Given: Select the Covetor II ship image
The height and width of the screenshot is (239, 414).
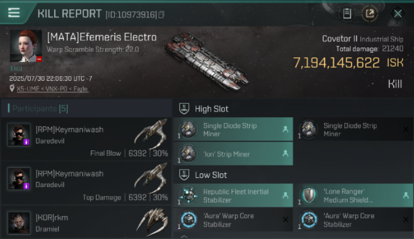Looking at the screenshot, I should point(206,61).
